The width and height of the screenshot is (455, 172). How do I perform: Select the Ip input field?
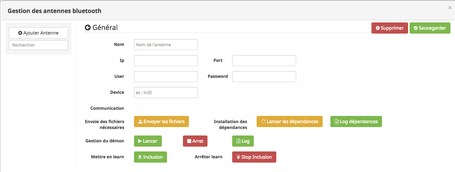[x=166, y=61]
